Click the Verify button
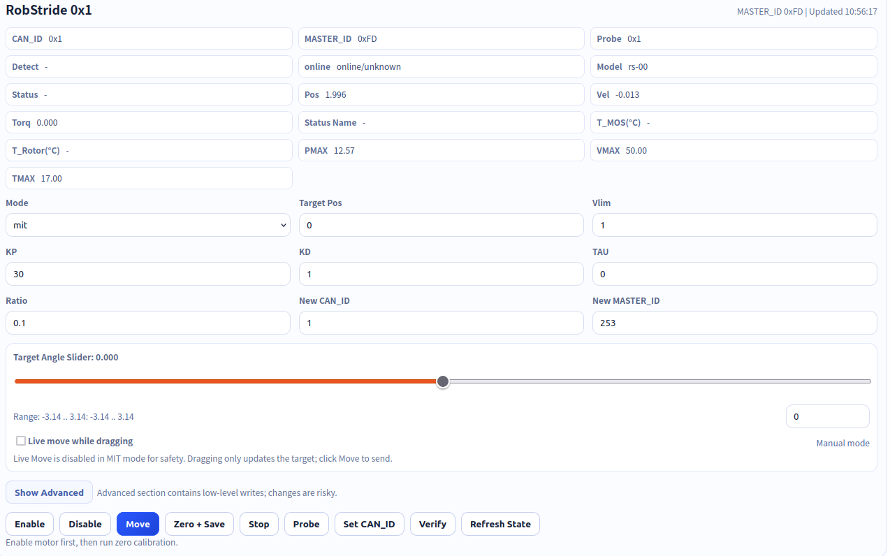The image size is (890, 556). click(432, 524)
